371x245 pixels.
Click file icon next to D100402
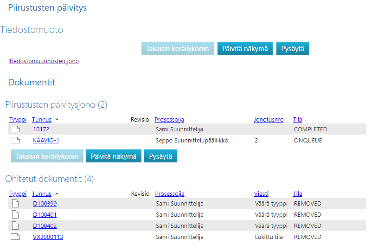coord(15,226)
